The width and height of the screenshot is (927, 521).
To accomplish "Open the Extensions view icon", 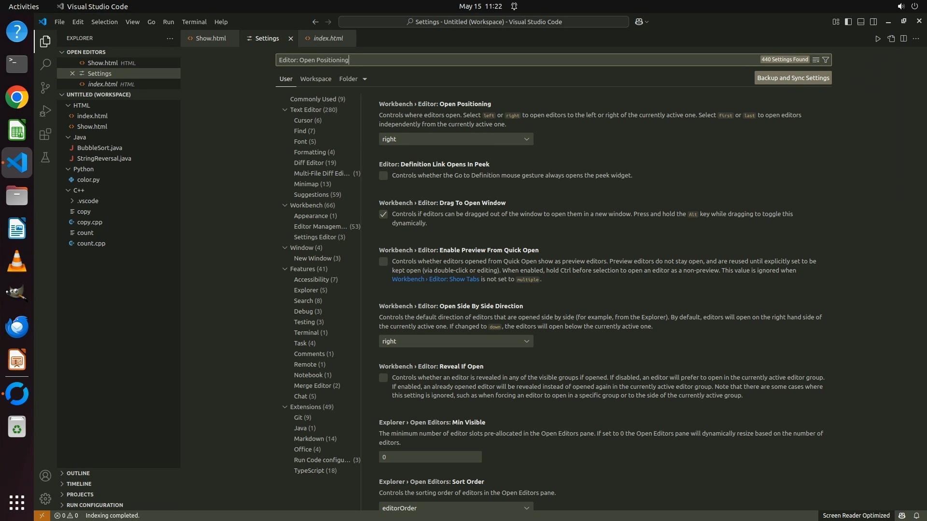I will click(x=45, y=134).
